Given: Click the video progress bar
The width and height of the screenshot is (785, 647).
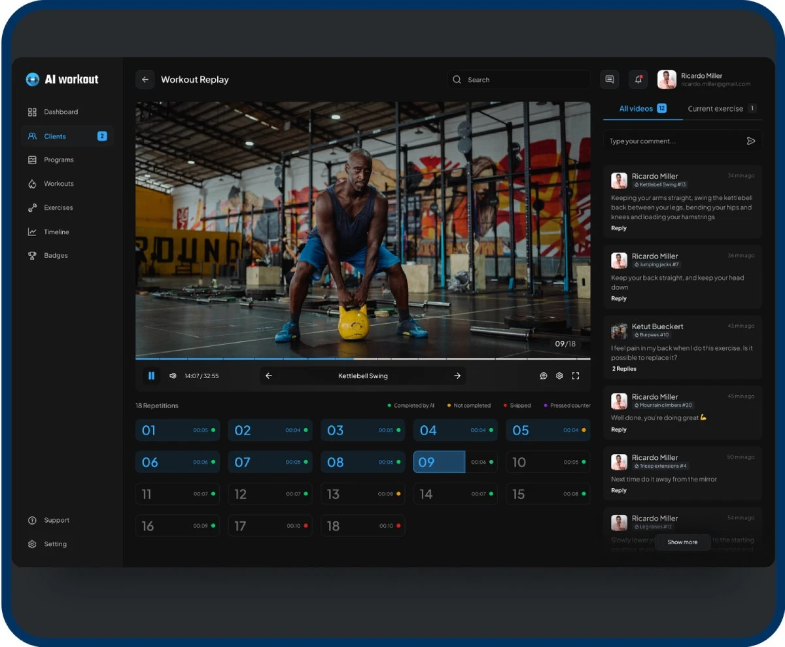Looking at the screenshot, I should tap(362, 358).
